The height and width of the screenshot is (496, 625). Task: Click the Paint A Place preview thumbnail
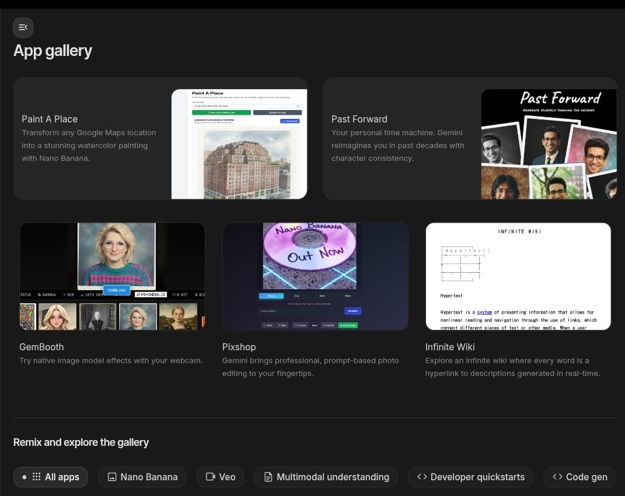tap(239, 143)
